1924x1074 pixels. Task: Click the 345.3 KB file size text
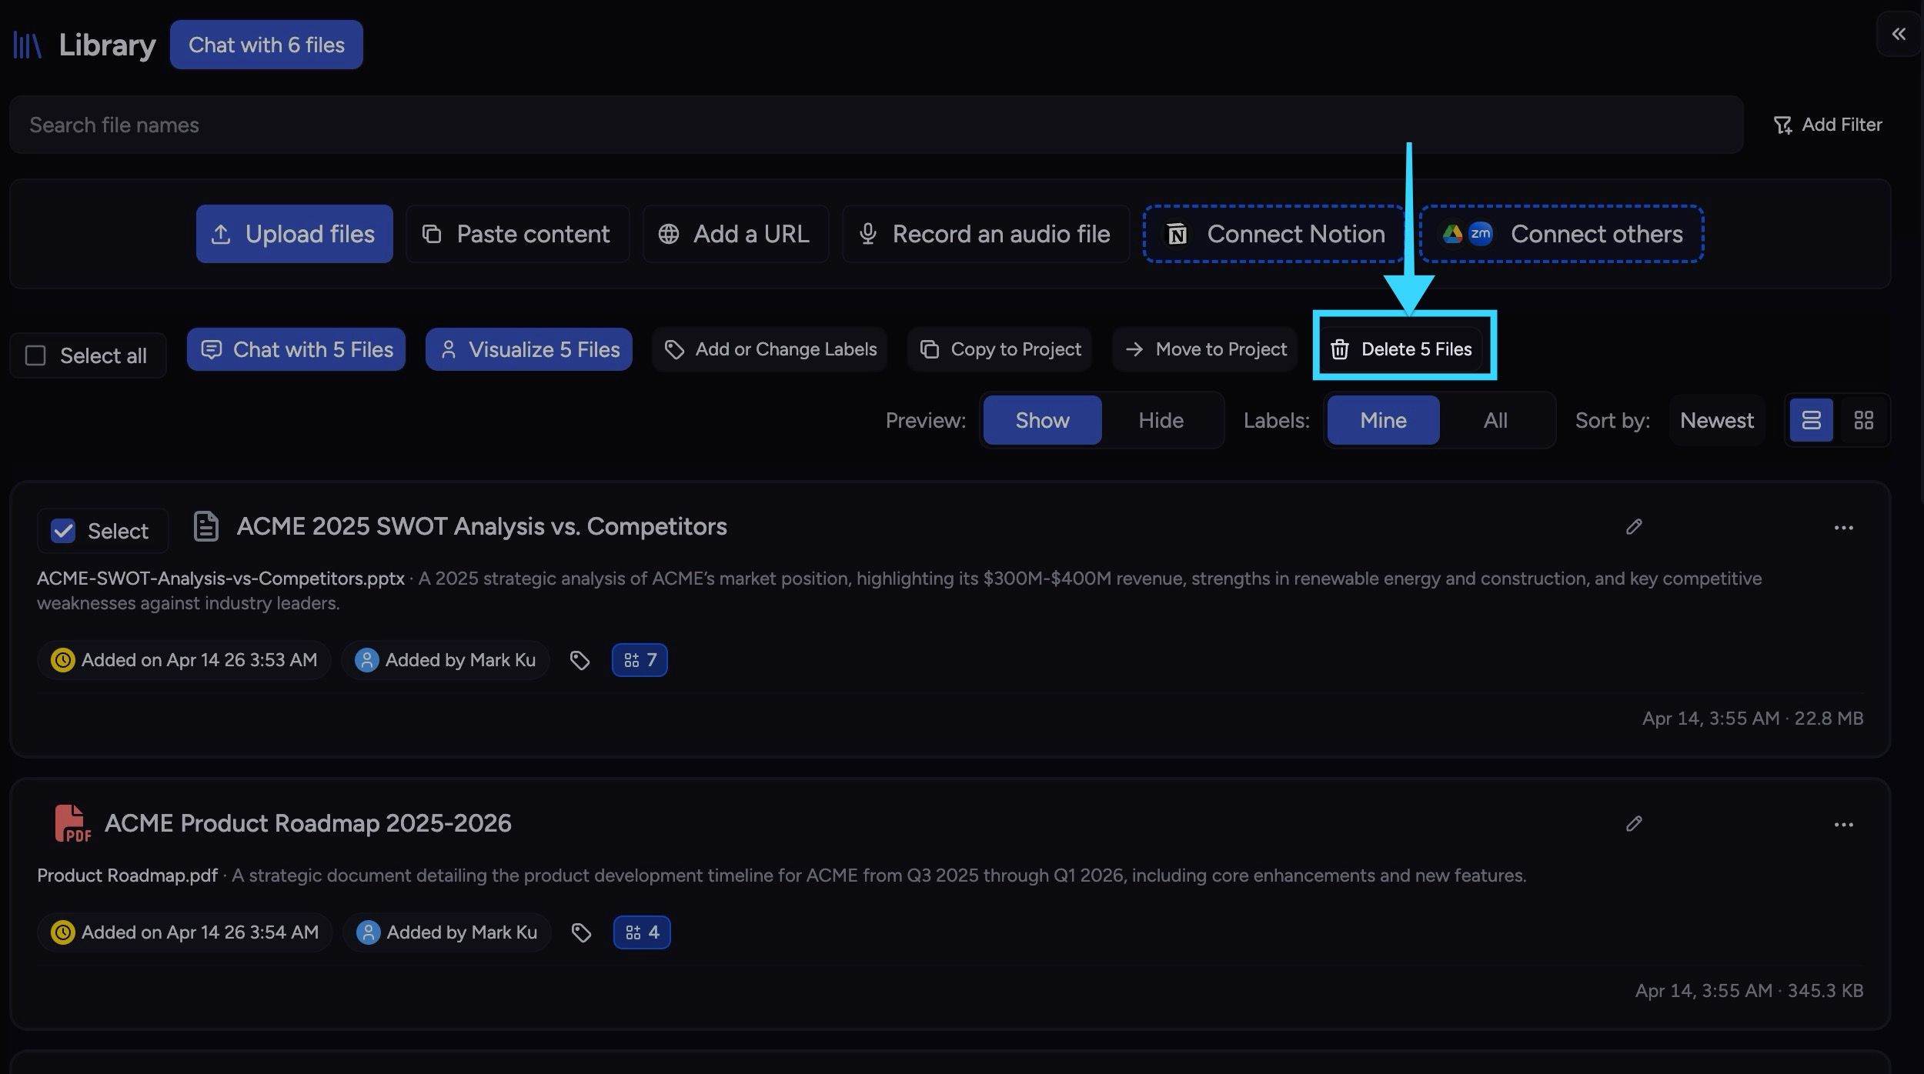pyautogui.click(x=1825, y=991)
